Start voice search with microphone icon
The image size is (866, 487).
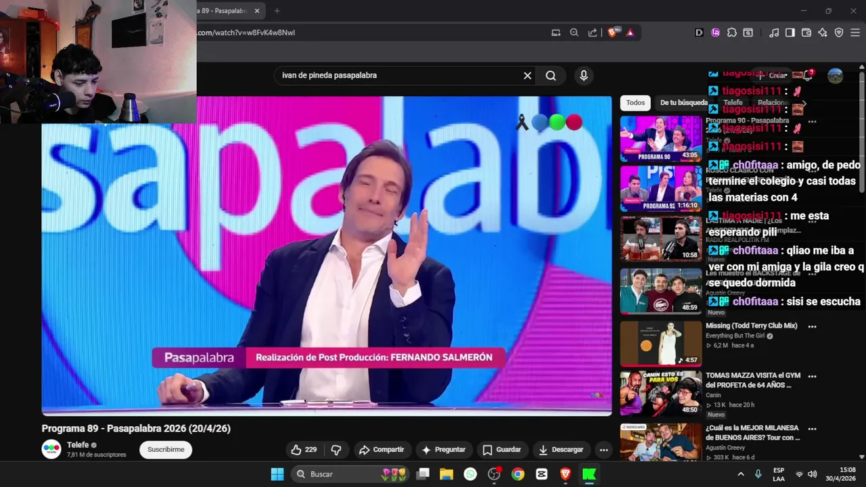(584, 76)
